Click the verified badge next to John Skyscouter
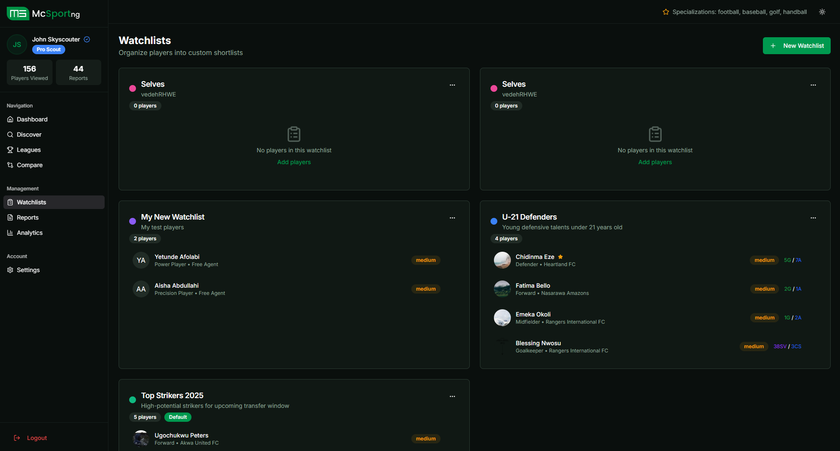The height and width of the screenshot is (451, 840). coord(87,39)
